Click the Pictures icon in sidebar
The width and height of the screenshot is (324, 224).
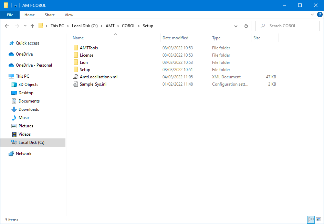pyautogui.click(x=14, y=126)
